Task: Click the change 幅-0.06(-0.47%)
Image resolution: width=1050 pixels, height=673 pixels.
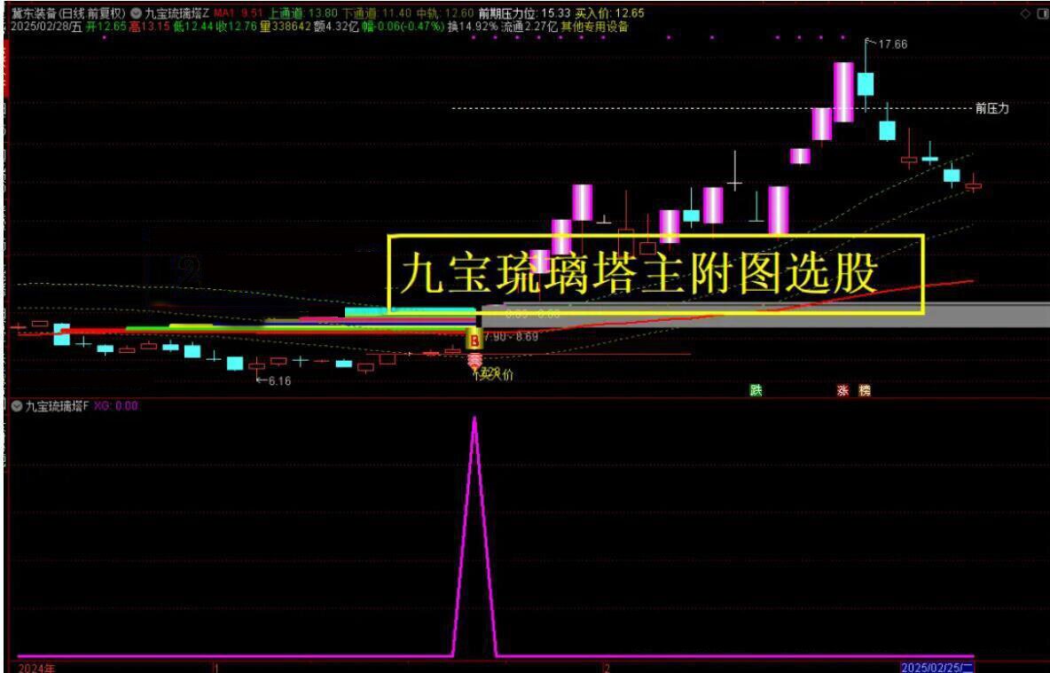Action: 404,27
